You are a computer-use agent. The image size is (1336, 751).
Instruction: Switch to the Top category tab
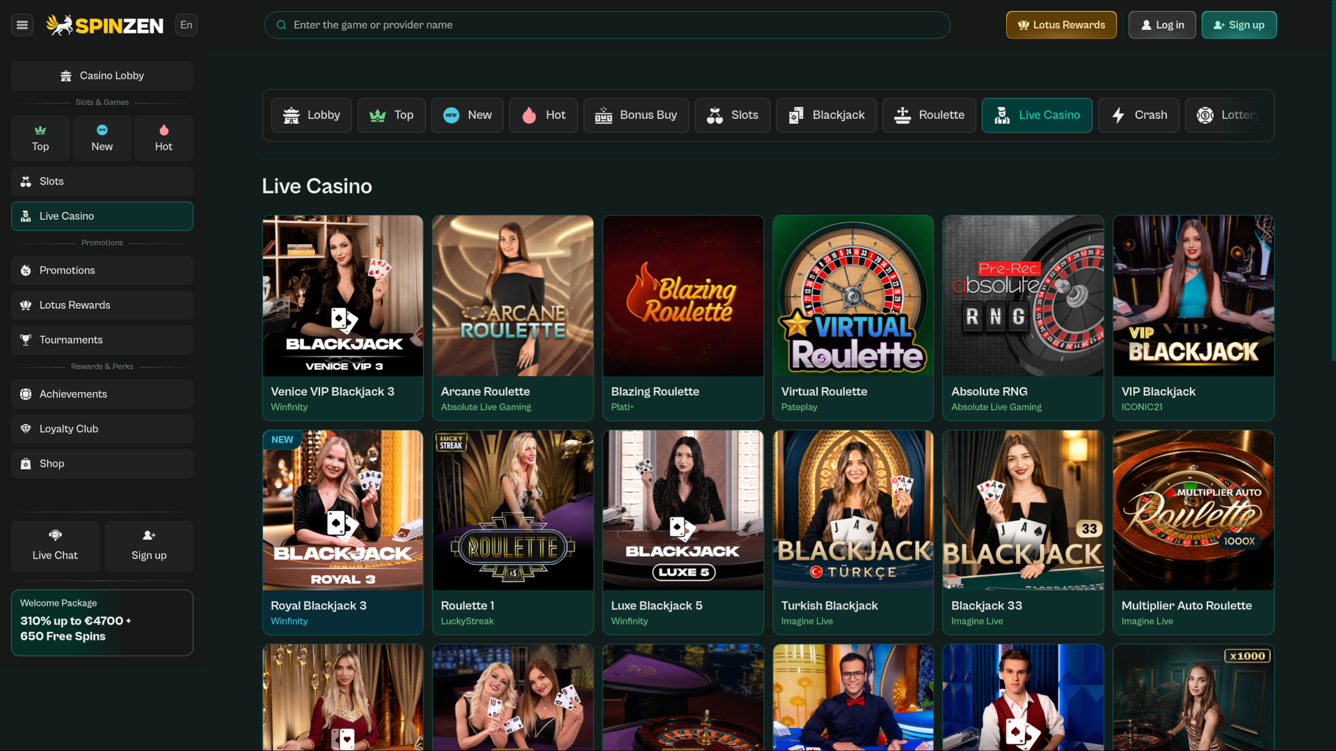(391, 115)
